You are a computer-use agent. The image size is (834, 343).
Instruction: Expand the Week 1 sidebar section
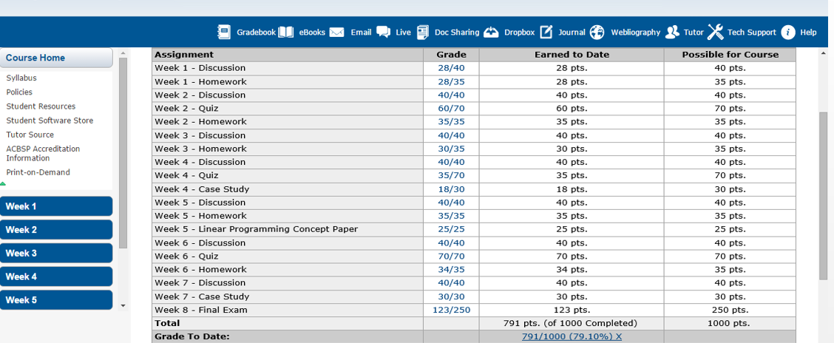[x=56, y=206]
